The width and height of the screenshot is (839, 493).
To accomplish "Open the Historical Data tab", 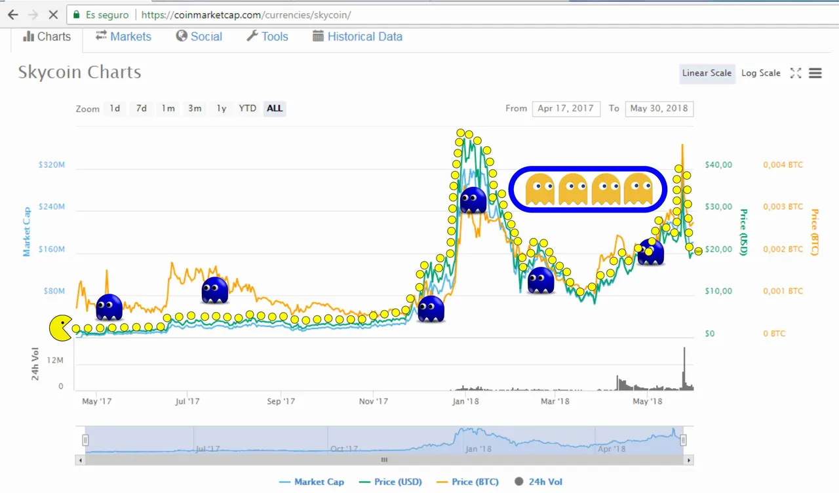I will click(357, 37).
